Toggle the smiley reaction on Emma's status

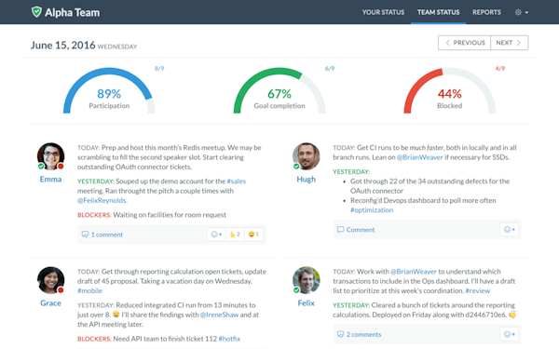tap(253, 235)
